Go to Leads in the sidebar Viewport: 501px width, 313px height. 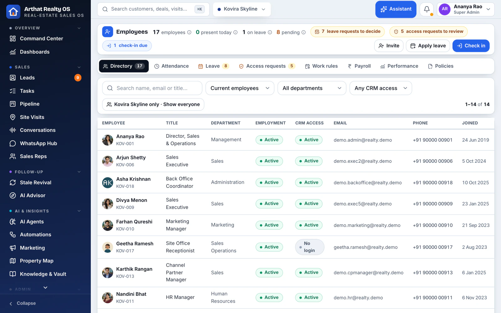coord(45,78)
